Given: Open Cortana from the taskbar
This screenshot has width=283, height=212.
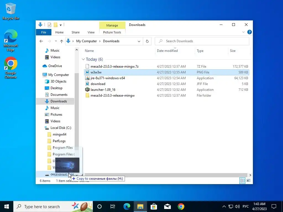Looking at the screenshot, I should [99, 206].
